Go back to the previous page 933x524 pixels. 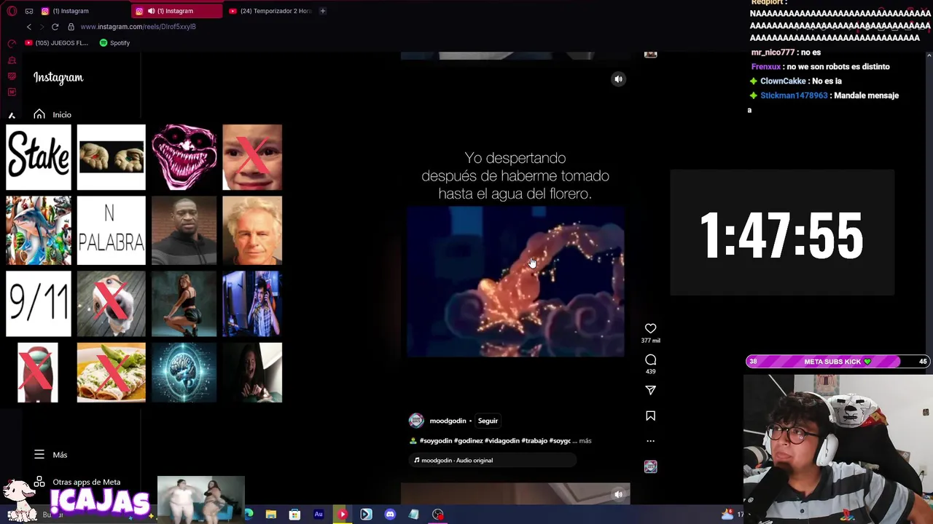coord(29,27)
